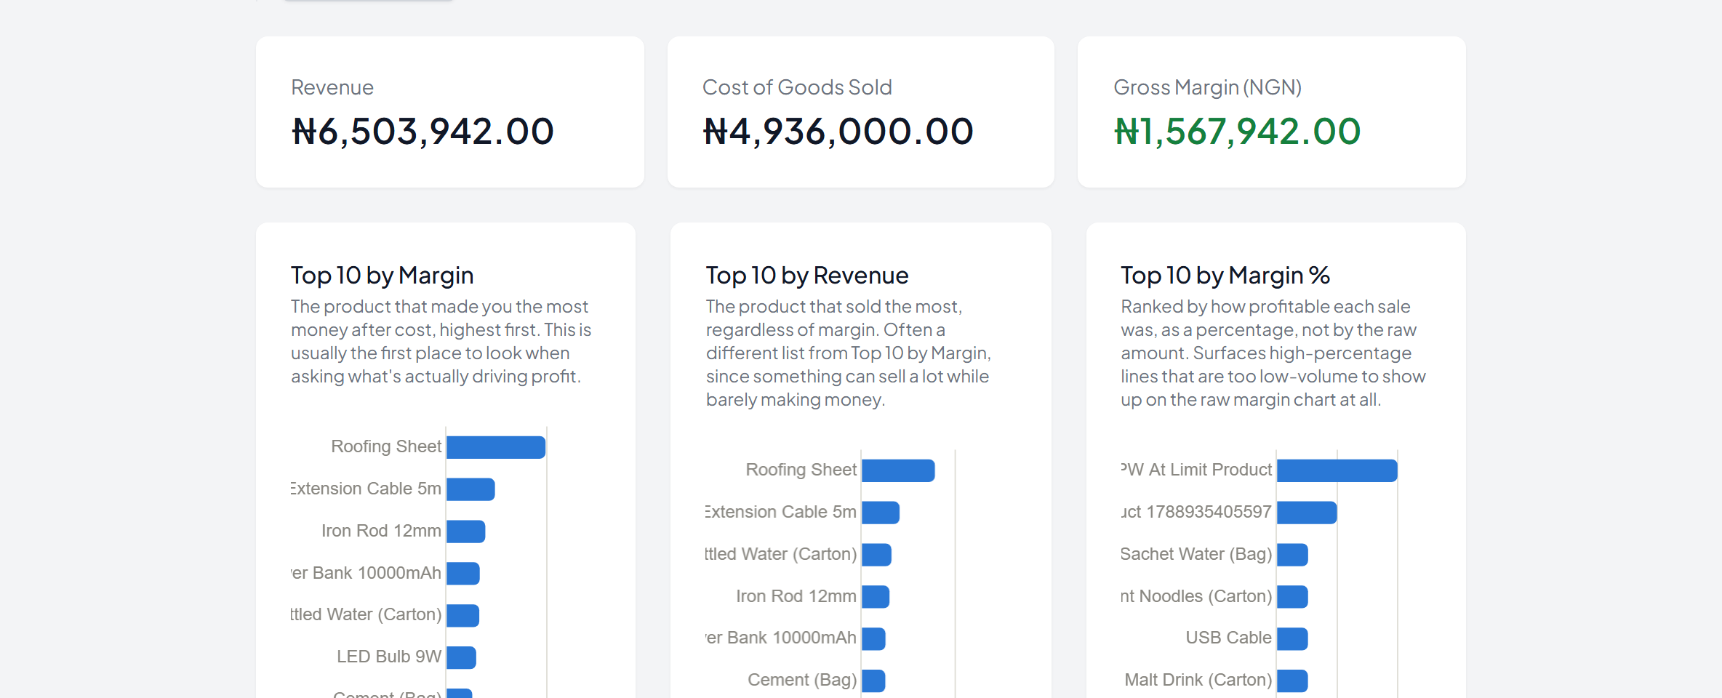Viewport: 1722px width, 698px height.
Task: Click the Sachet Water (Bag) bar
Action: point(1292,555)
